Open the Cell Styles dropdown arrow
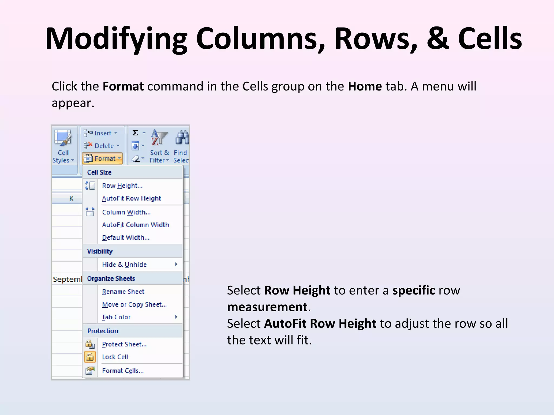The height and width of the screenshot is (415, 554). (72, 160)
